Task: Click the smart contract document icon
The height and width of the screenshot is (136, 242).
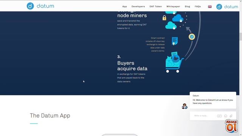Action: [175, 41]
